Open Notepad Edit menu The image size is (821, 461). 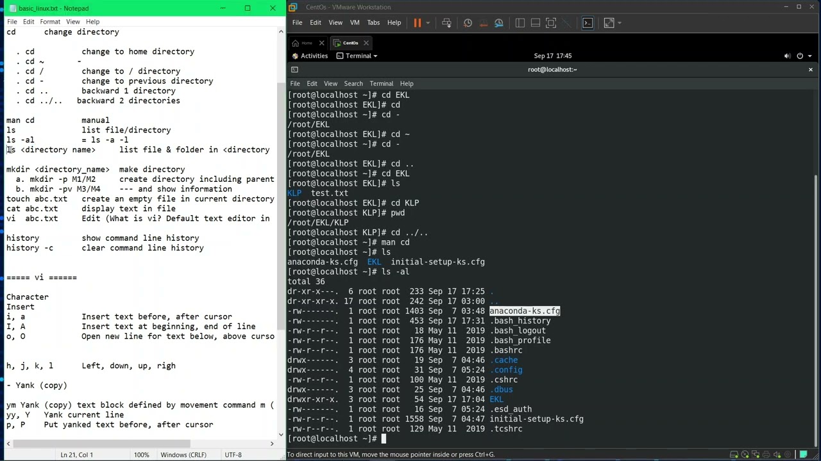tap(29, 22)
